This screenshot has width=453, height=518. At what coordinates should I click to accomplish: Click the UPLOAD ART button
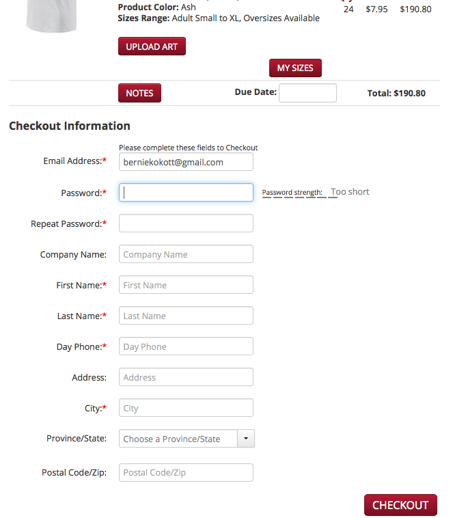[x=152, y=46]
